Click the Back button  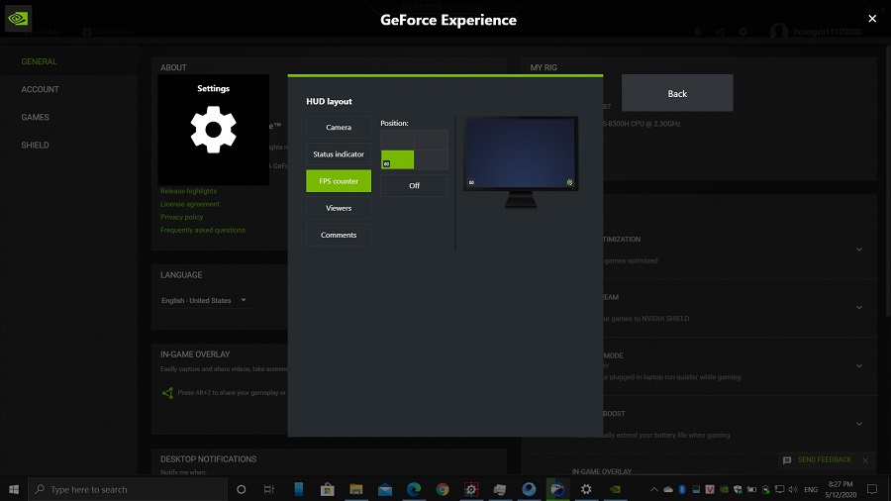(677, 93)
